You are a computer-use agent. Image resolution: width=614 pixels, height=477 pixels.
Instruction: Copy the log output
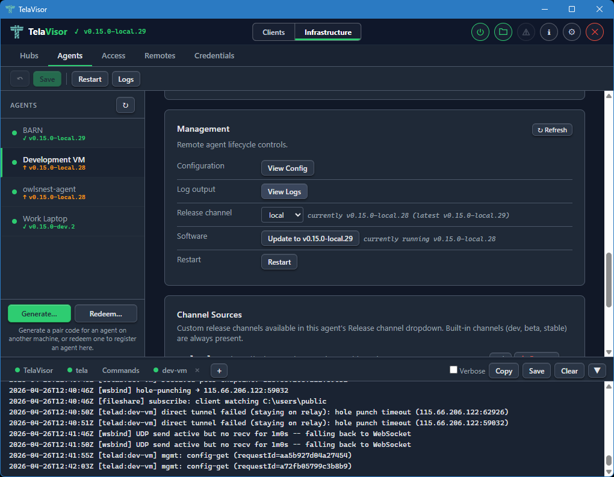[x=504, y=371]
